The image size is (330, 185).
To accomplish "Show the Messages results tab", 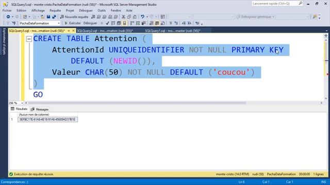I will coord(40,109).
